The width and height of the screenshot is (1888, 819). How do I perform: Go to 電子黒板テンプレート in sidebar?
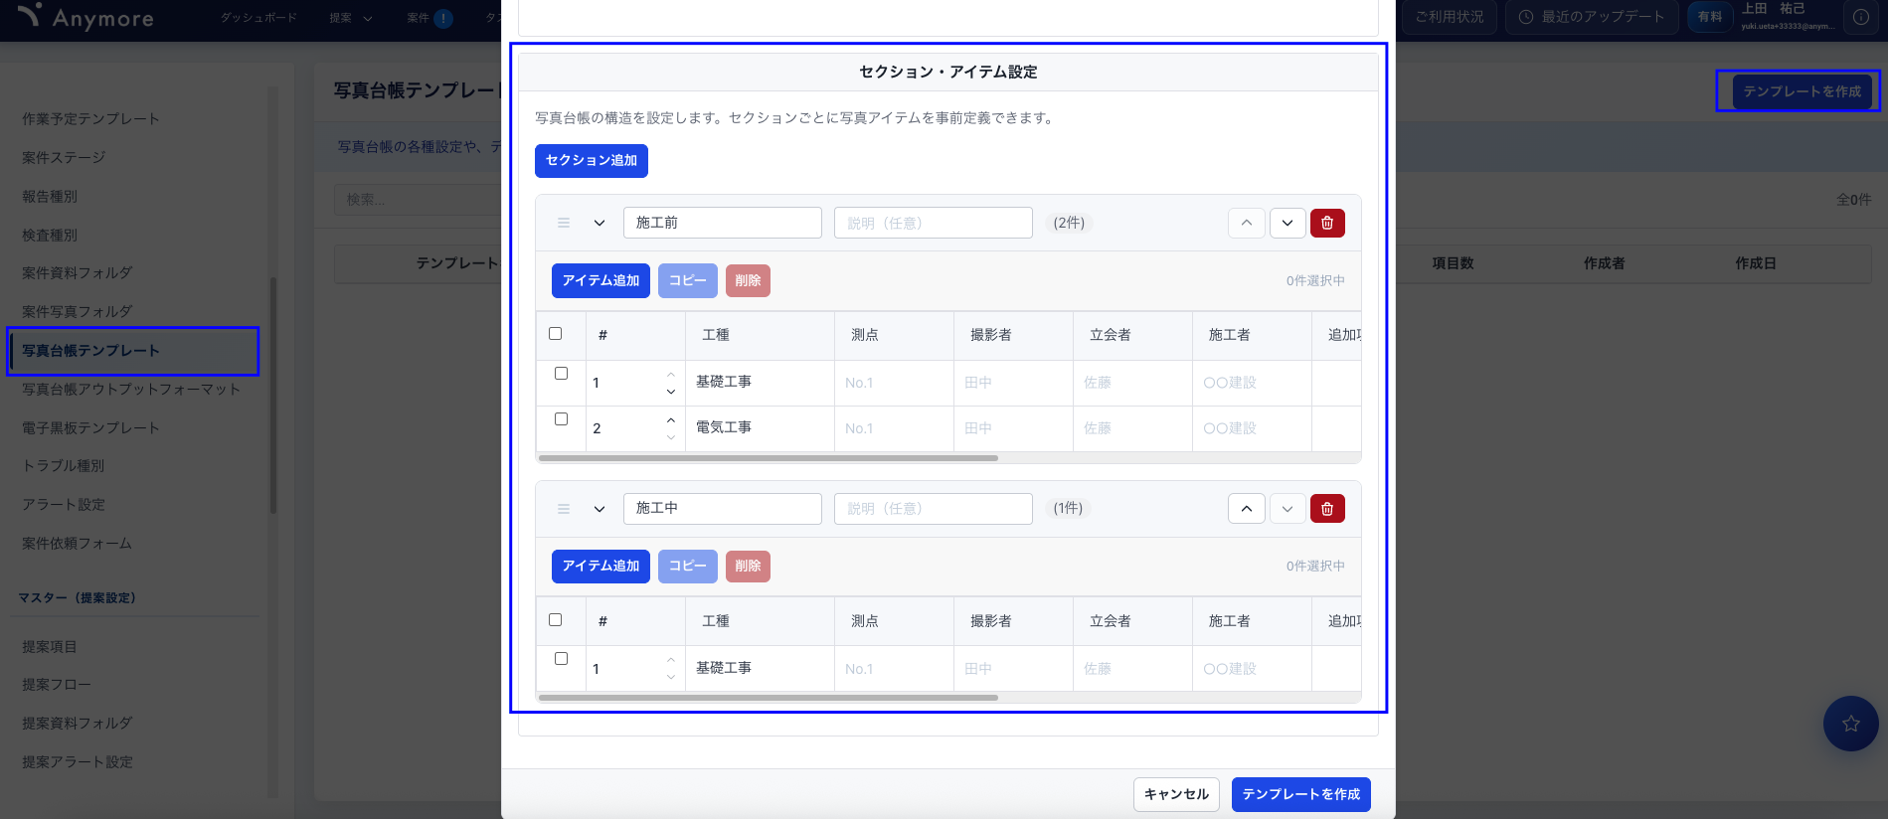pos(90,427)
